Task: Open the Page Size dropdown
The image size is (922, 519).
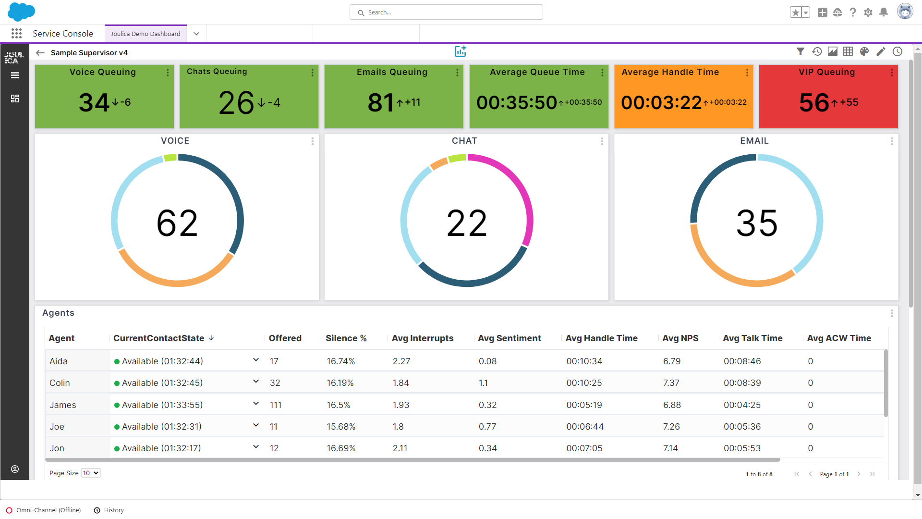Action: click(90, 473)
